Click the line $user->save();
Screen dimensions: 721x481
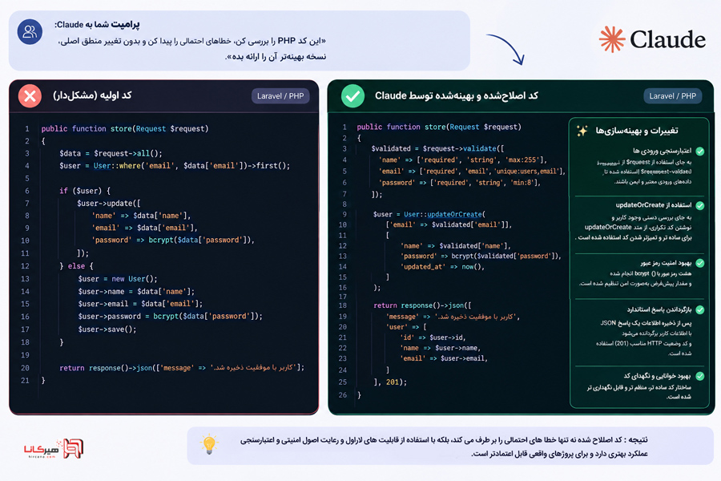pos(107,329)
